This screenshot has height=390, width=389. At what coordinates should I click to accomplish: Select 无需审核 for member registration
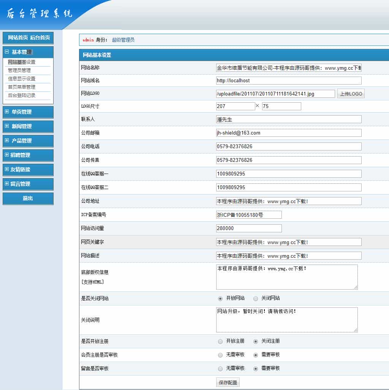coord(220,355)
